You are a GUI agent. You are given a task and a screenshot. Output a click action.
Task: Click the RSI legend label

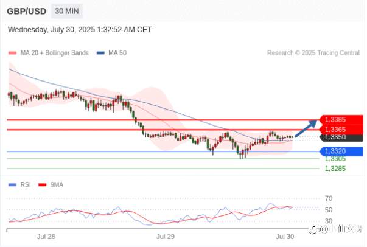pos(26,185)
